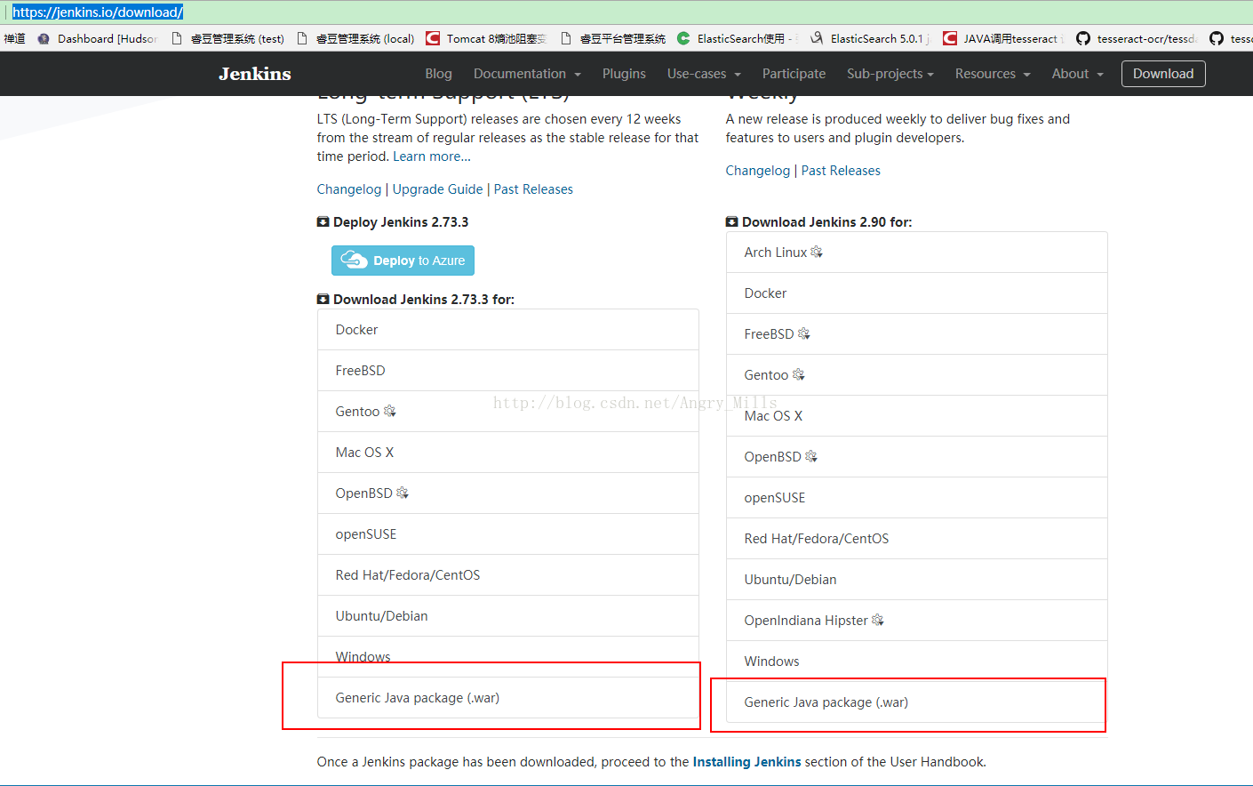Viewport: 1253px width, 786px height.
Task: Open the Blog page
Action: pyautogui.click(x=438, y=74)
